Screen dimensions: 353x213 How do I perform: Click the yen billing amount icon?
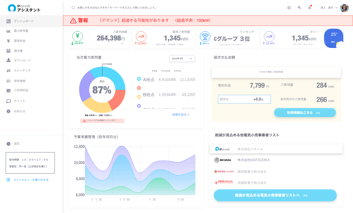click(x=78, y=36)
